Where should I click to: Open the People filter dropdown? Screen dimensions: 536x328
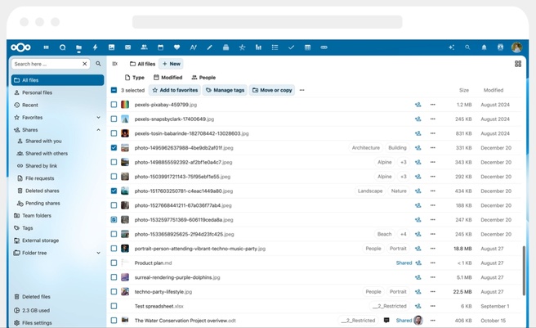[x=203, y=78]
